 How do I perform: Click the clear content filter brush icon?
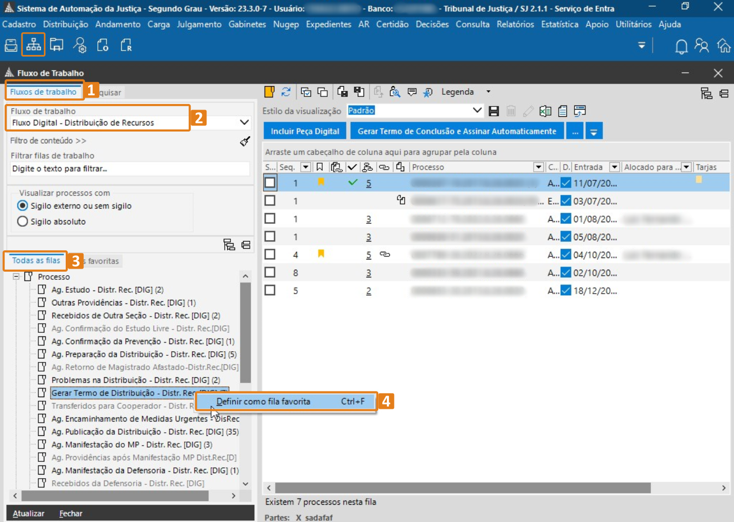tap(245, 141)
